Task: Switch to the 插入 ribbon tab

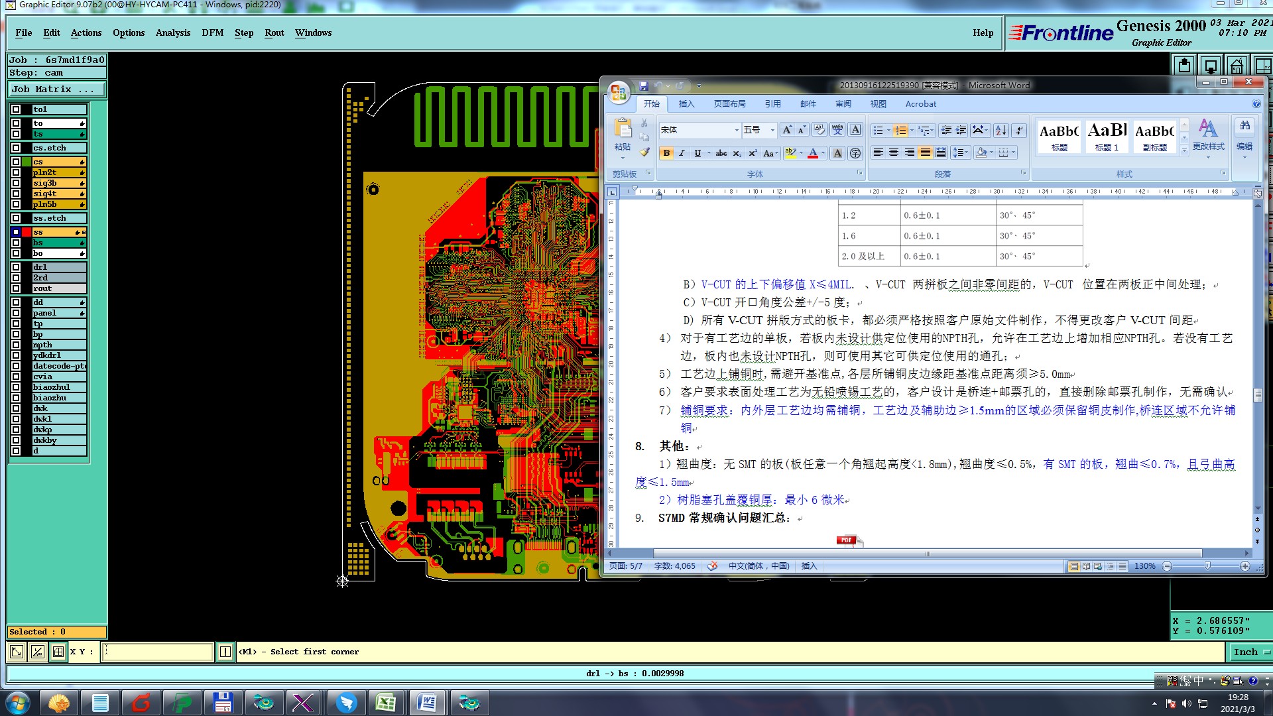Action: point(686,104)
